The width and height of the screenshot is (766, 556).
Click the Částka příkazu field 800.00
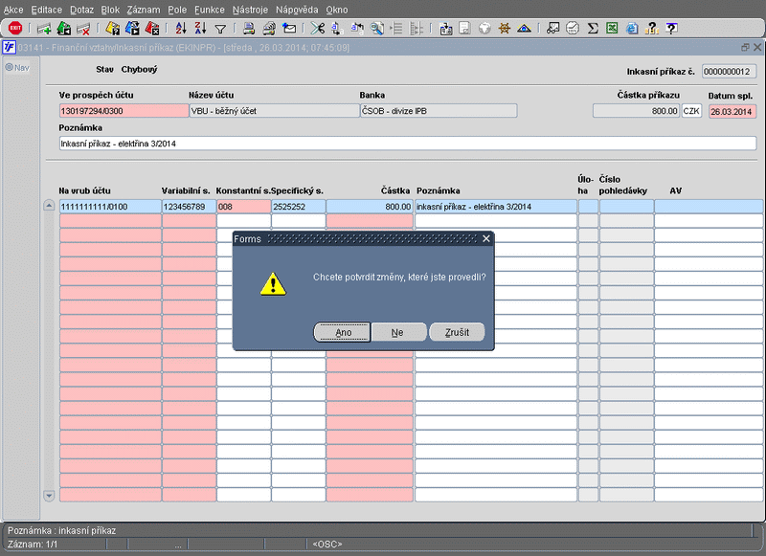coord(636,111)
